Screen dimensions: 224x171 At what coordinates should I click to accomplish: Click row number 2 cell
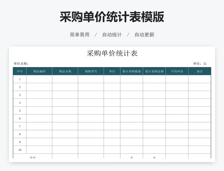coord(20,87)
